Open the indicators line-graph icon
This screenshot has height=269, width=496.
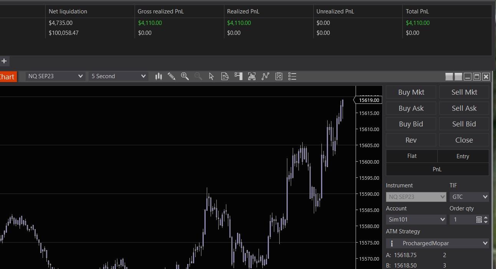(265, 76)
